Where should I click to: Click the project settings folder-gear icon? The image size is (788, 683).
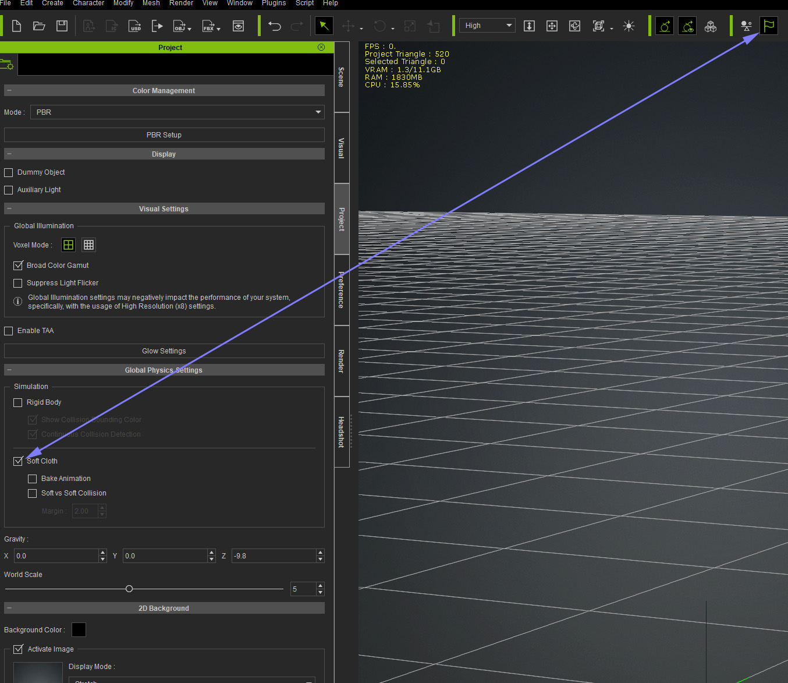[x=7, y=65]
